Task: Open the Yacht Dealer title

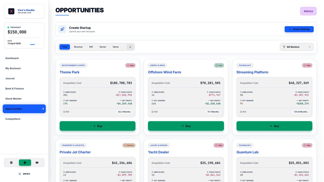Action: click(x=158, y=152)
